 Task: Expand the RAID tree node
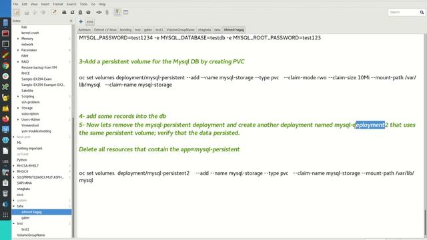18,62
